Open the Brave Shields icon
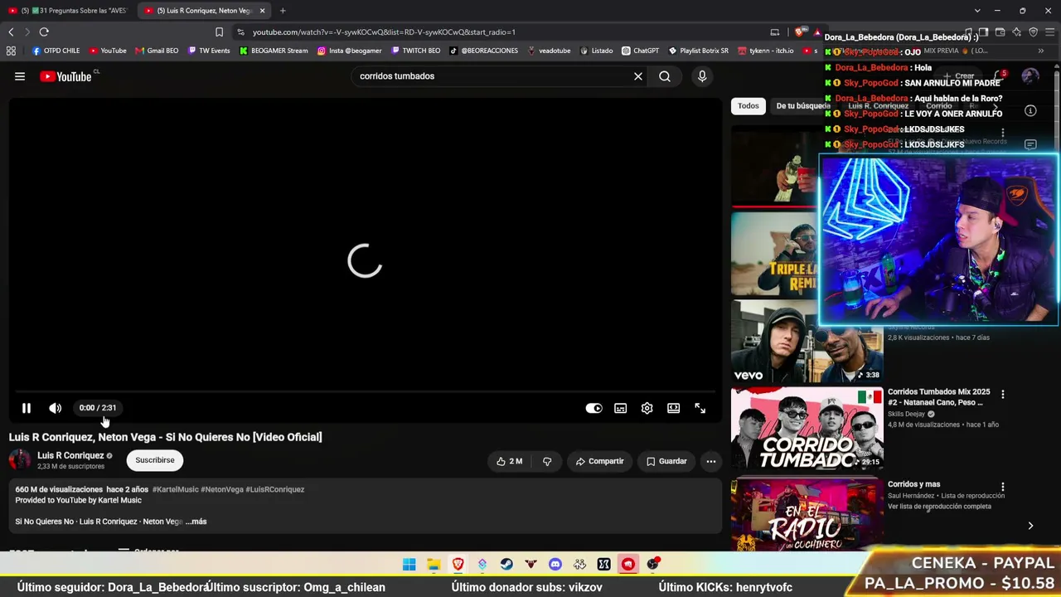The width and height of the screenshot is (1061, 597). pos(799,32)
